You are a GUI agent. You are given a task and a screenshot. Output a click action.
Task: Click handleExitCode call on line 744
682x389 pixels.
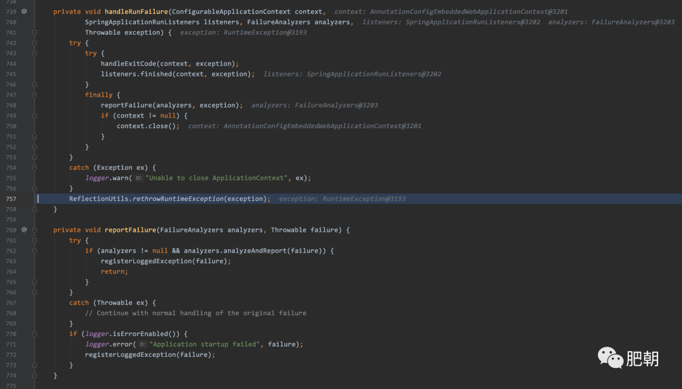[x=128, y=64]
